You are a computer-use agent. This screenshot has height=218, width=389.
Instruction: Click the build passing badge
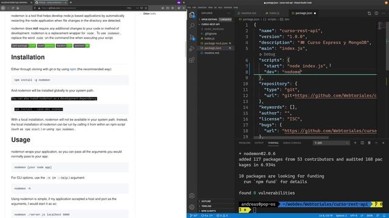pos(46,46)
